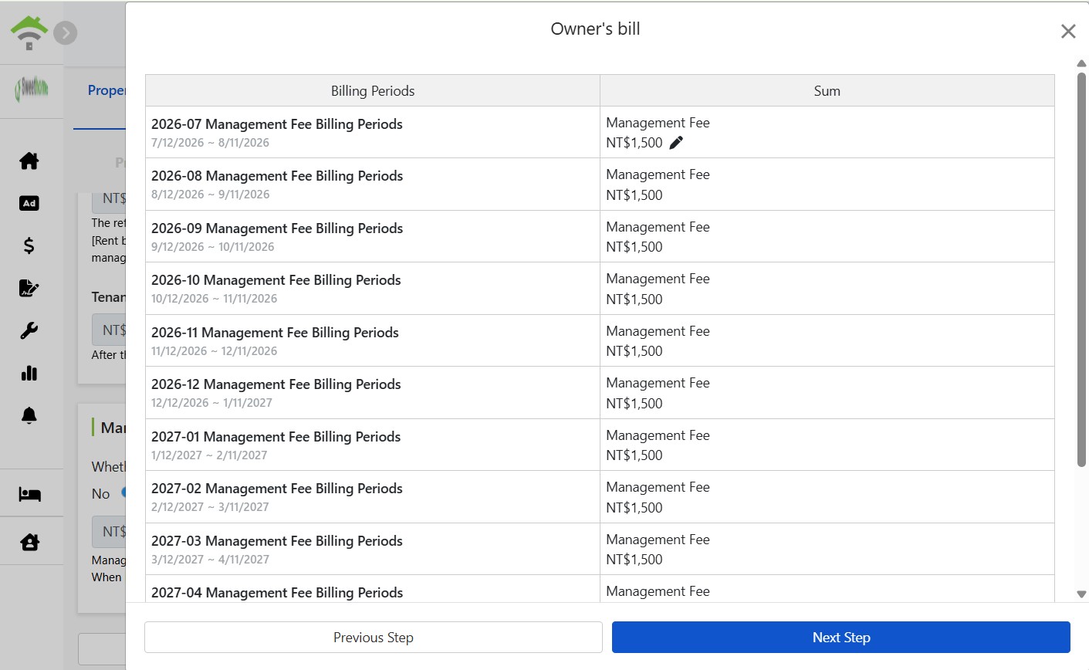The image size is (1089, 670).
Task: Click the green house wifi logo
Action: (x=29, y=32)
